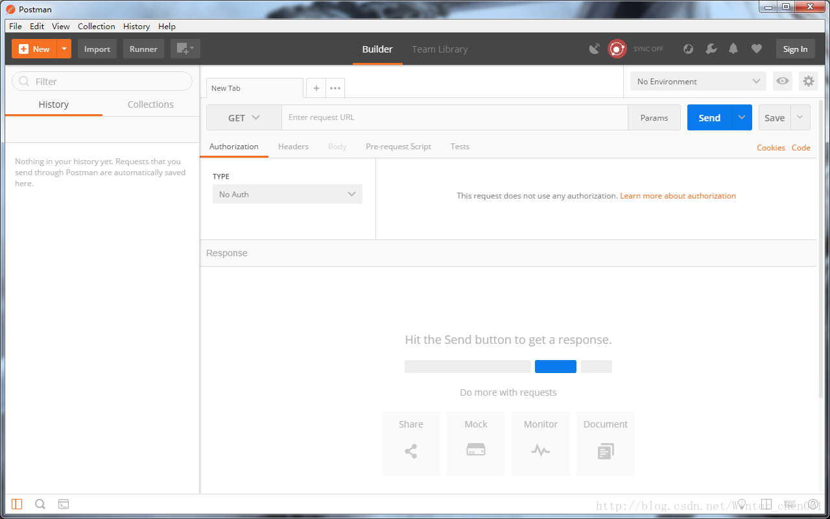This screenshot has height=519, width=830.
Task: Click the Import button
Action: coord(97,49)
